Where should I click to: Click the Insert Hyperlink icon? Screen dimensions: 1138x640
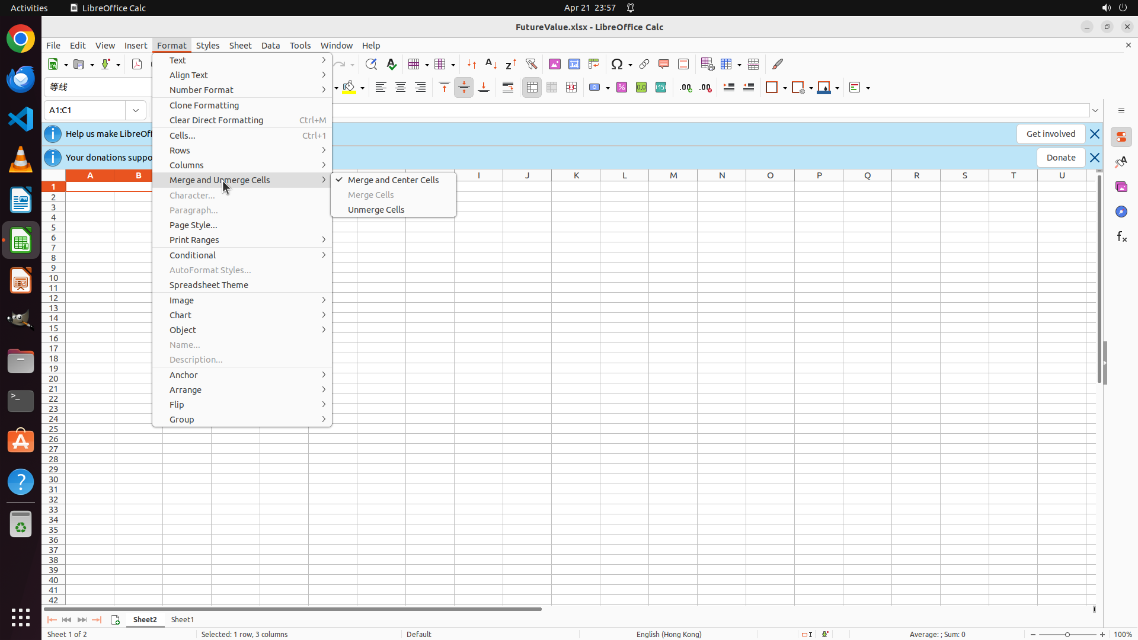pos(644,64)
